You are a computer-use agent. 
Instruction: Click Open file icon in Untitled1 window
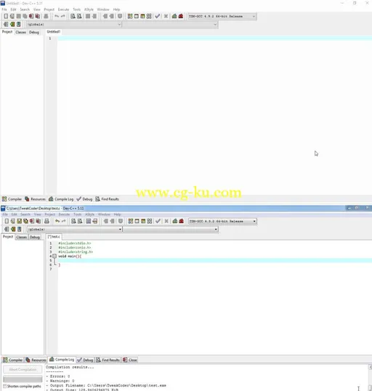(12, 16)
